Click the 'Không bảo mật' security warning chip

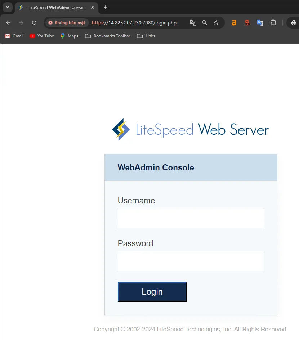click(x=67, y=23)
